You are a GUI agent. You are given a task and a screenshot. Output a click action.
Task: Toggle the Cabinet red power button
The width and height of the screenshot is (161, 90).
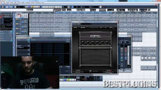111,70
